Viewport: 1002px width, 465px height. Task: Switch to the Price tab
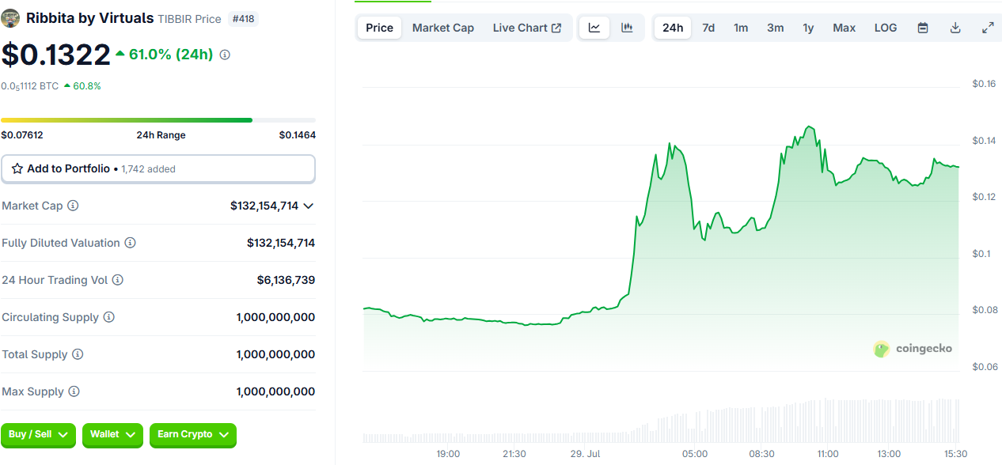point(379,28)
